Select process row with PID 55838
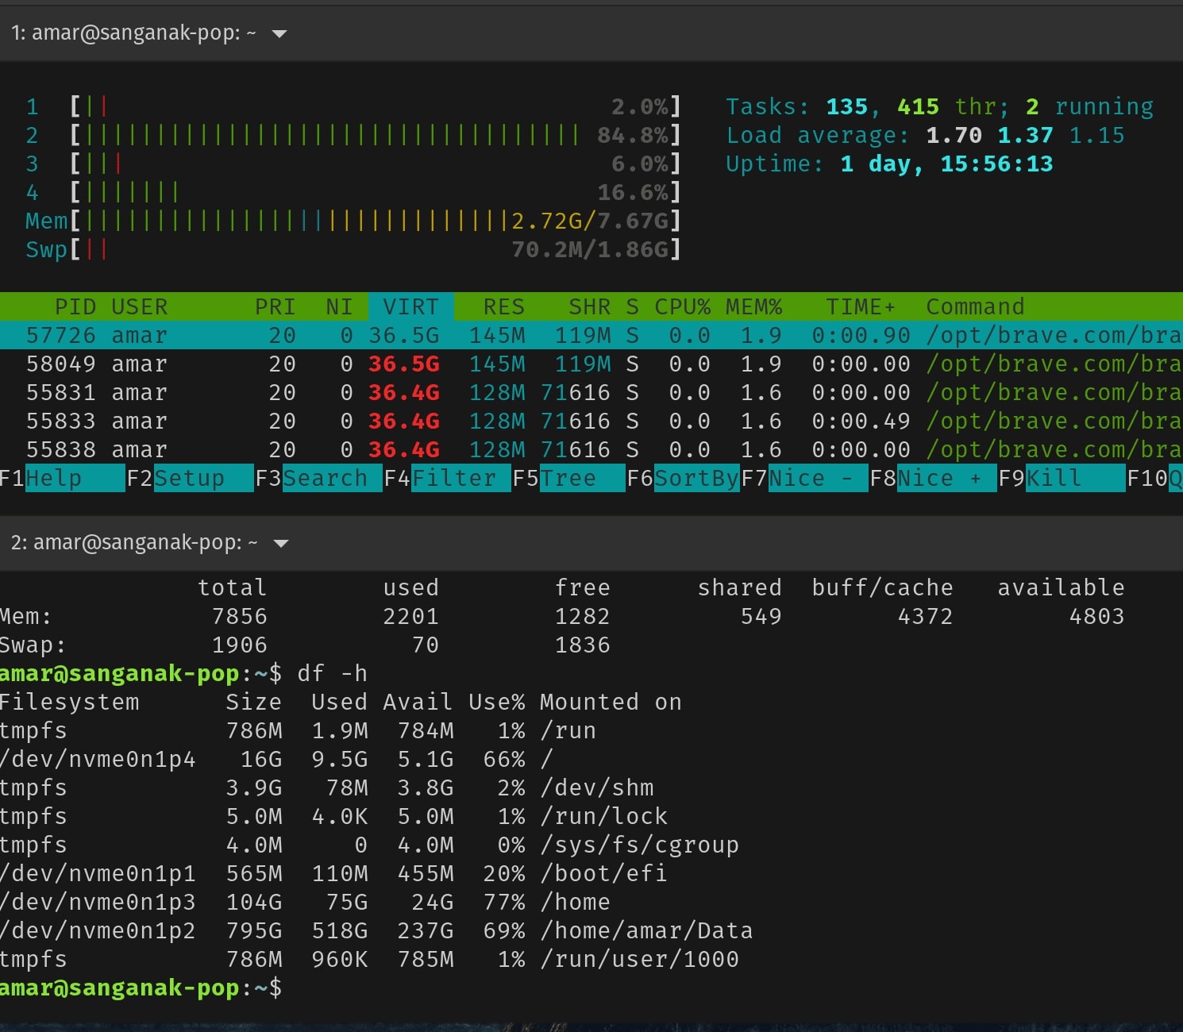Viewport: 1183px width, 1032px height. 591,450
